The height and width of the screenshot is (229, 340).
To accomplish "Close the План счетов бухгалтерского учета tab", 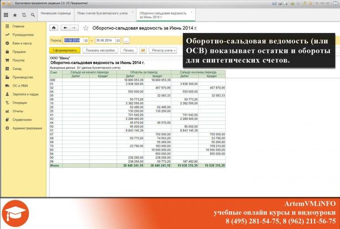I will 132,12.
